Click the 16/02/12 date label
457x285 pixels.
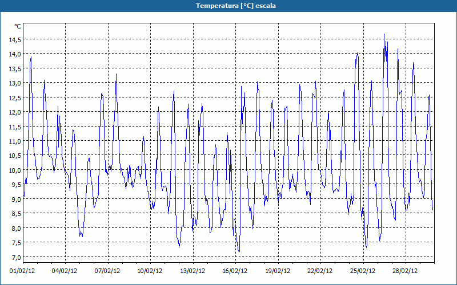click(235, 271)
